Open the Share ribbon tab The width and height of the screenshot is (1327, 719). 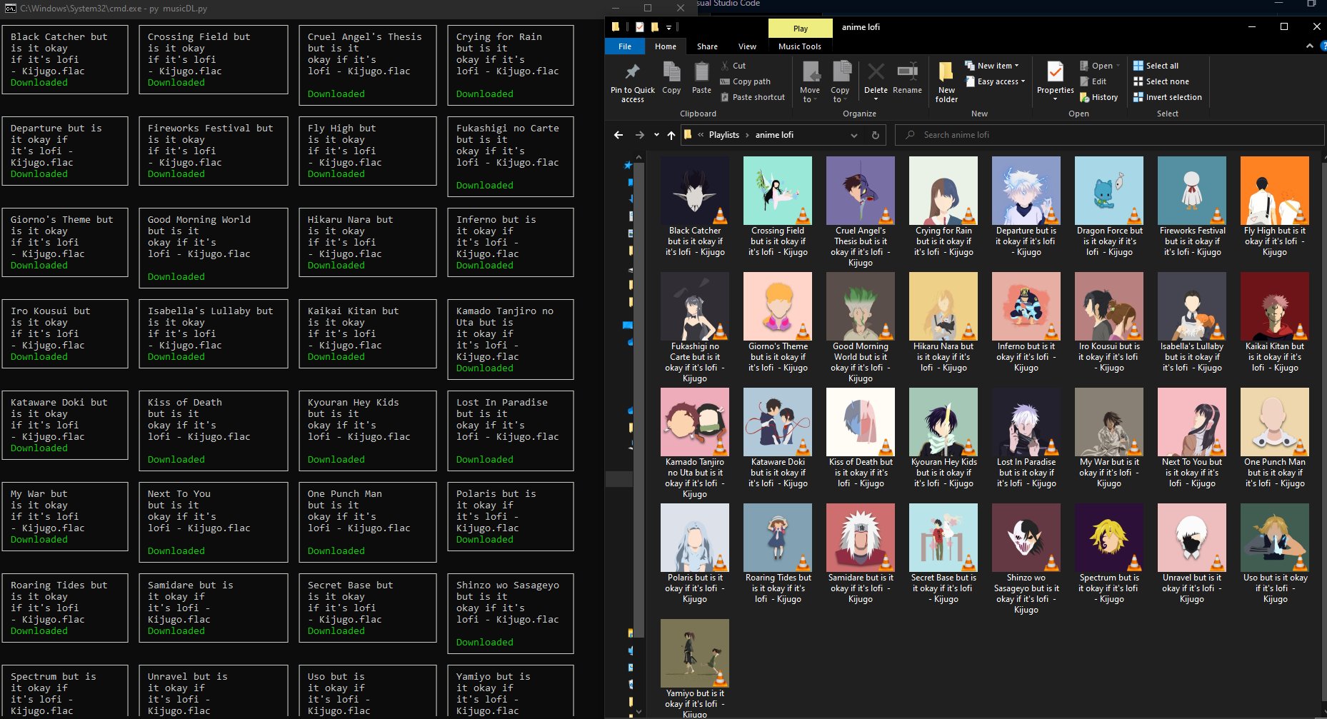tap(707, 46)
